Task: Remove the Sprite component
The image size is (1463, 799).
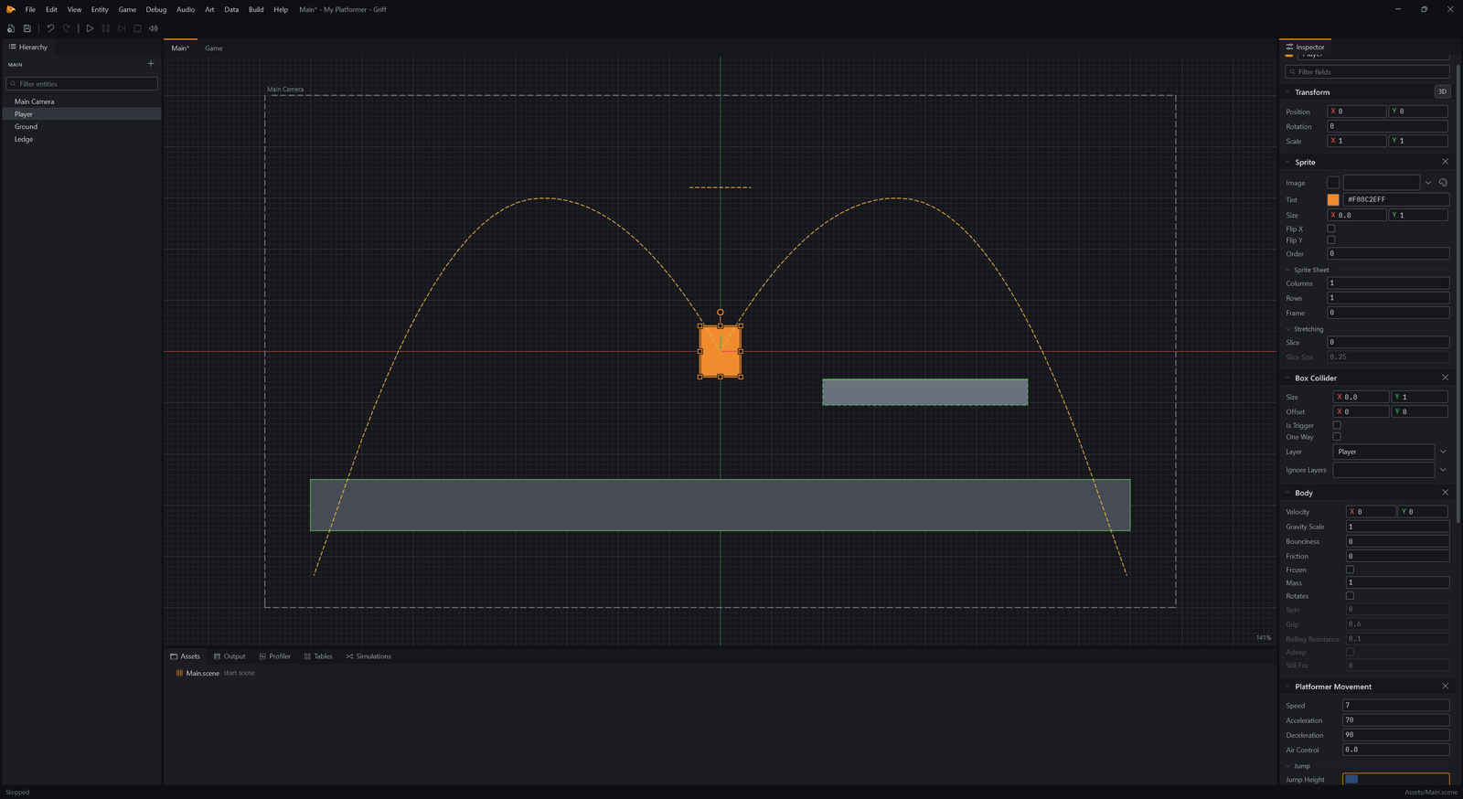Action: point(1445,162)
